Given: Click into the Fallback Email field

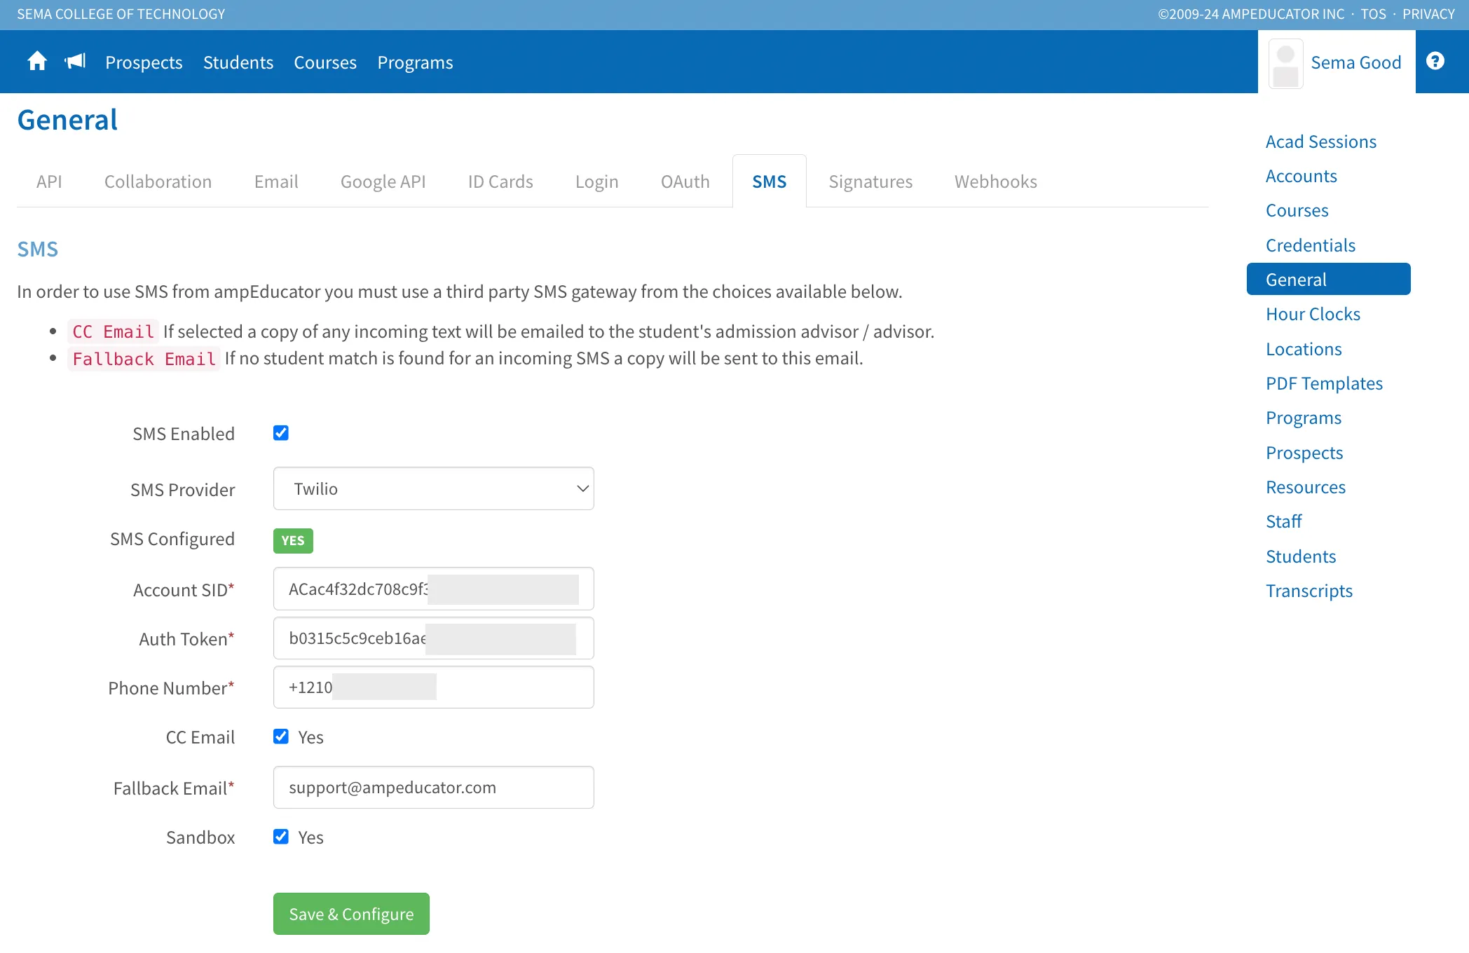Looking at the screenshot, I should pos(433,787).
